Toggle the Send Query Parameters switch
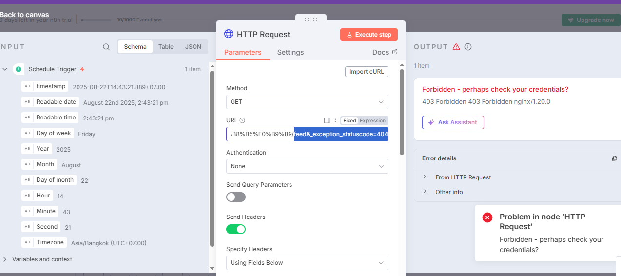 (236, 197)
